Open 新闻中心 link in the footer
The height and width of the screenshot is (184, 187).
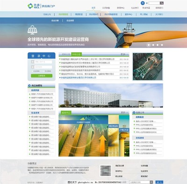tap(119, 171)
